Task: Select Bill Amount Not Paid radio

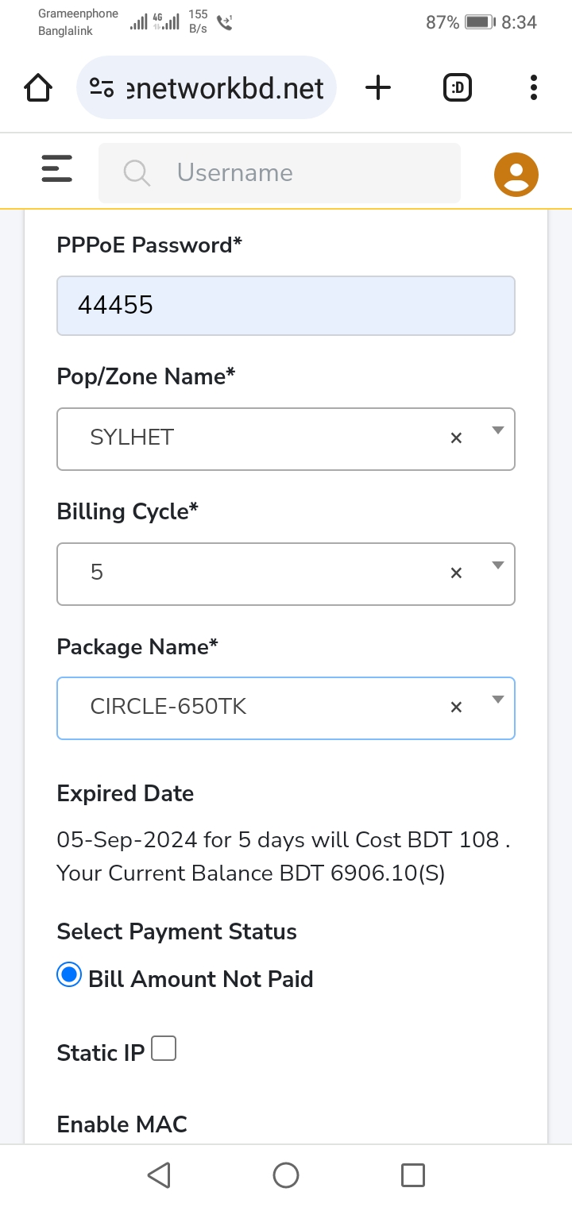Action: [x=69, y=974]
